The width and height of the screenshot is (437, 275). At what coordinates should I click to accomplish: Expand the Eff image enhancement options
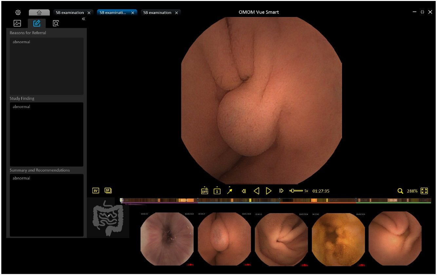click(x=205, y=191)
